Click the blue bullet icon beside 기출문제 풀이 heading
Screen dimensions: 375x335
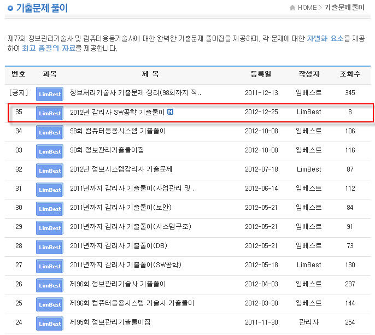pos(10,8)
